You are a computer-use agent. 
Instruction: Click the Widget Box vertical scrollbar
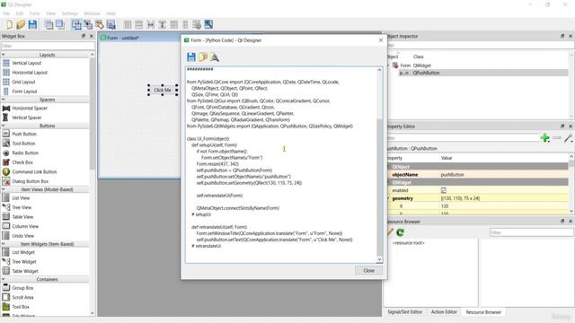click(x=92, y=114)
